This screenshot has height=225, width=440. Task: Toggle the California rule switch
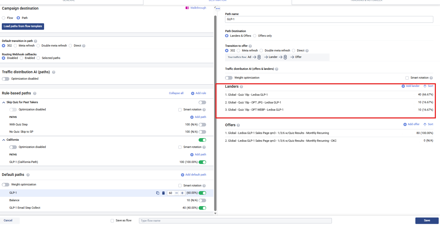pos(202,140)
